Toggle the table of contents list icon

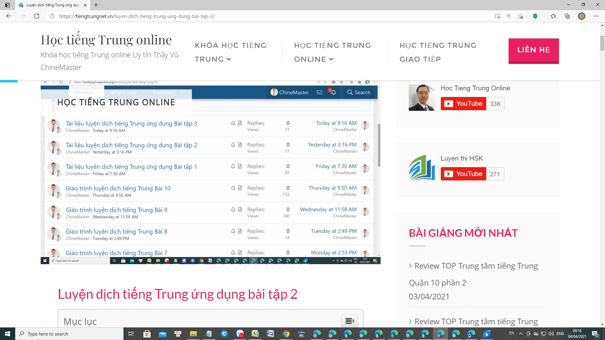pyautogui.click(x=349, y=321)
